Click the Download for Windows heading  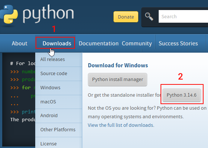point(118,65)
